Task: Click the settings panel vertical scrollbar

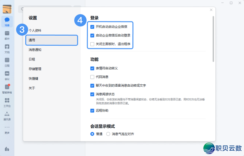Action: coord(213,39)
